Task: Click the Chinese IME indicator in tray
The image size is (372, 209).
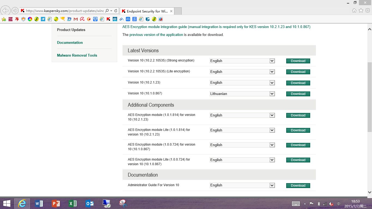Action: 339,204
